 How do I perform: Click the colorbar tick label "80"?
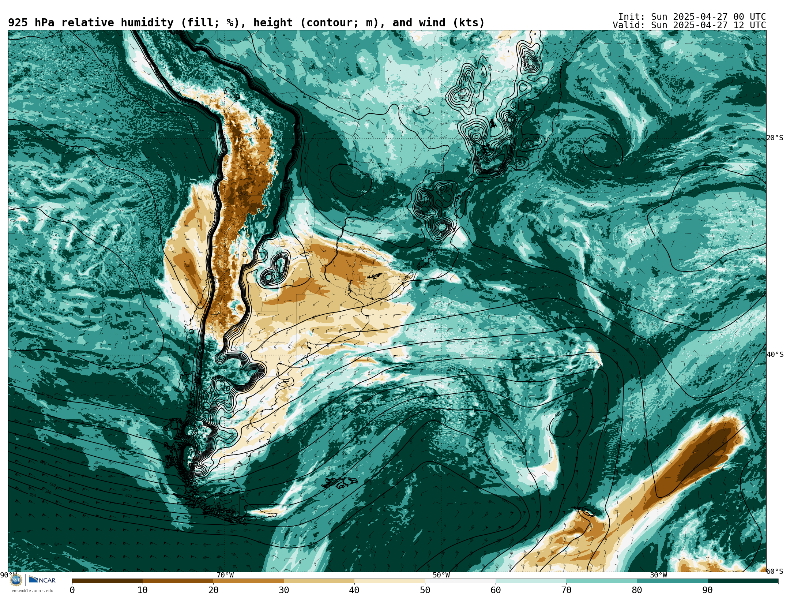637,590
